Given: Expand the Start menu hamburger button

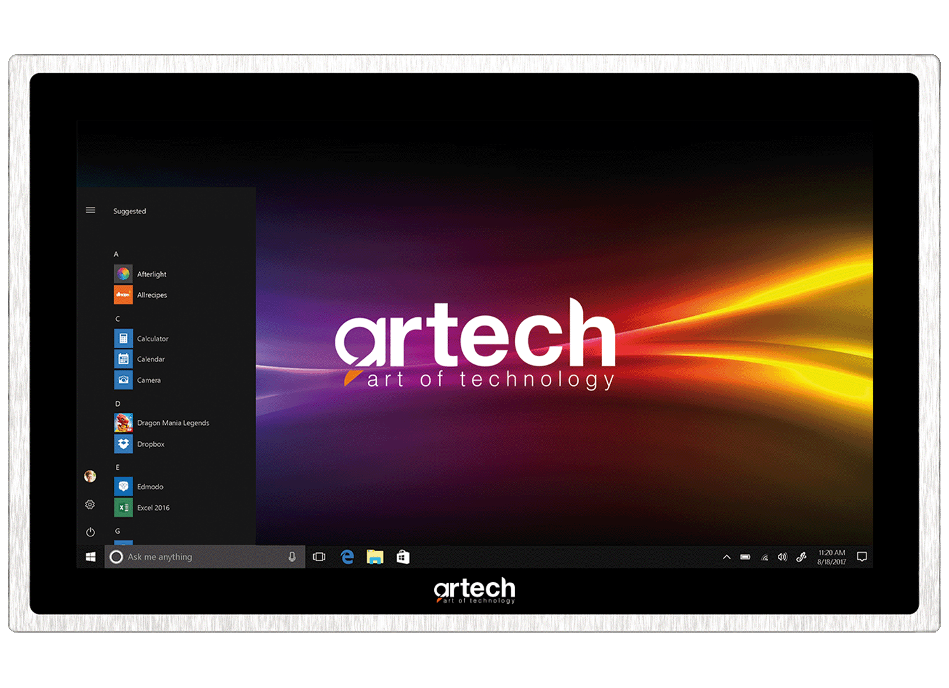Looking at the screenshot, I should [x=90, y=210].
